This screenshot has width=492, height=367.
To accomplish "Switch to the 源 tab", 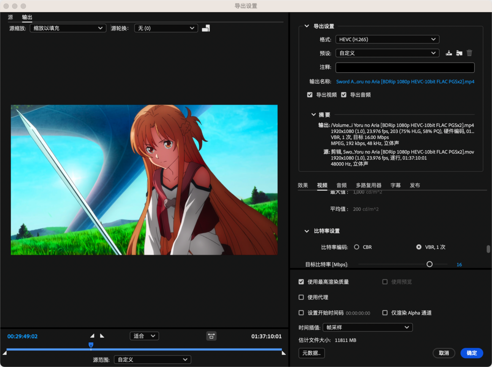I will (10, 17).
